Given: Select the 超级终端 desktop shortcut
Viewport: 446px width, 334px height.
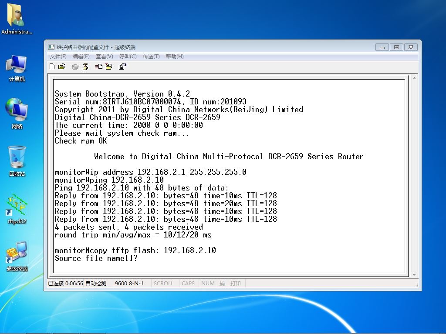Looking at the screenshot, I should pos(17,257).
